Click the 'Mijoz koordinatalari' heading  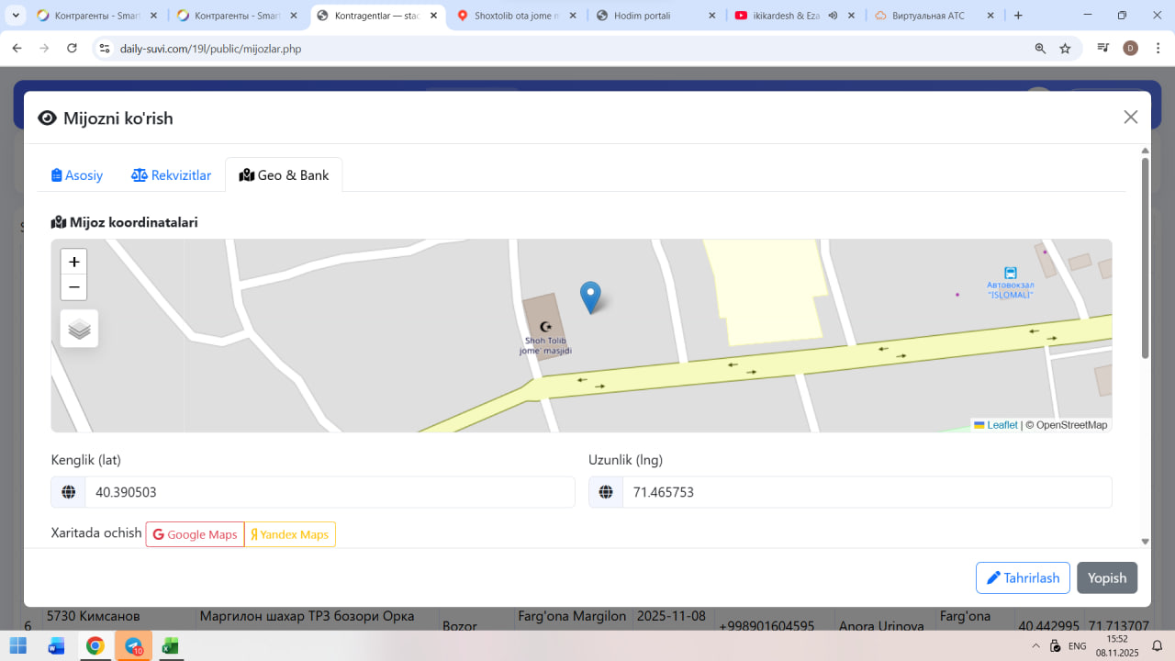tap(125, 222)
